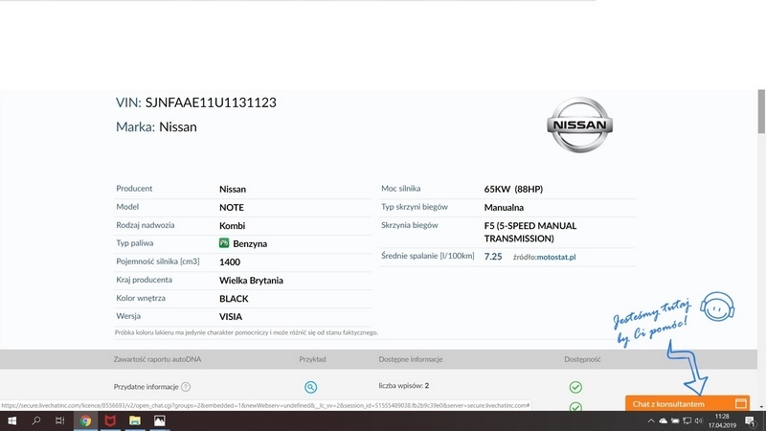Open the Chat z konsultantem button

(x=687, y=403)
